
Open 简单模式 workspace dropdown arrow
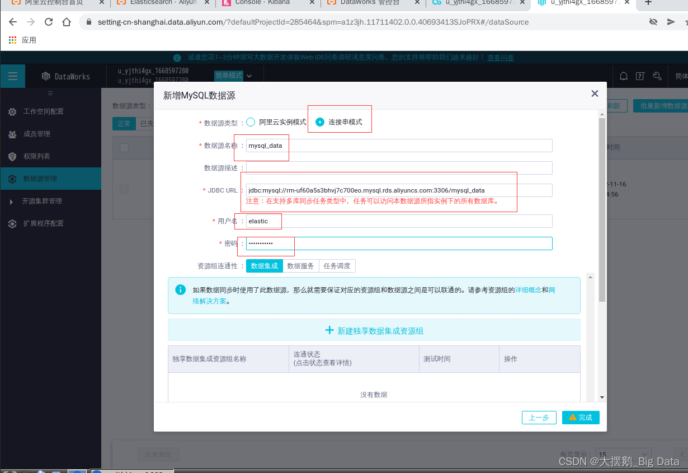pyautogui.click(x=249, y=76)
